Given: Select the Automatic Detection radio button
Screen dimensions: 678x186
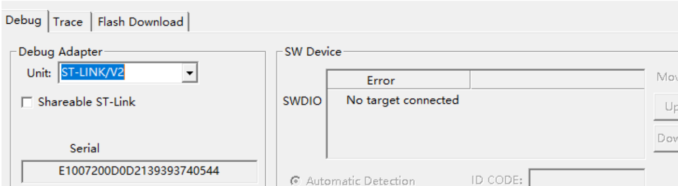Looking at the screenshot, I should pos(295,181).
